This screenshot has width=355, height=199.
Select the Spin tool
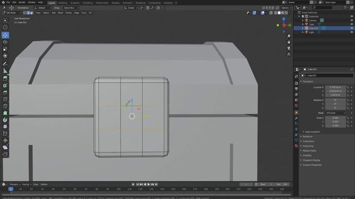(5, 120)
